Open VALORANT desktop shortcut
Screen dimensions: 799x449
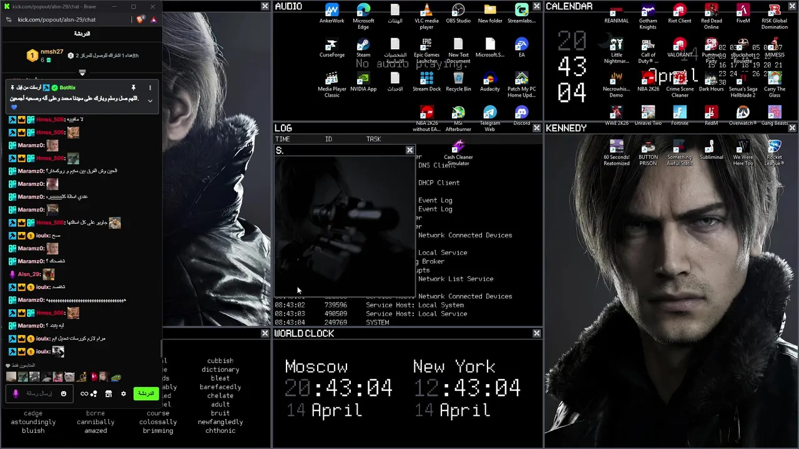680,48
